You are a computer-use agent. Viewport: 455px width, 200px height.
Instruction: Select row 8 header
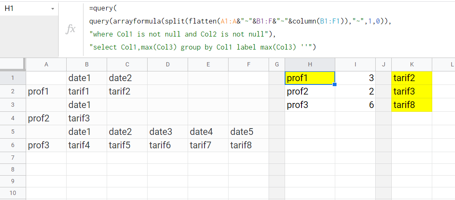(x=13, y=170)
